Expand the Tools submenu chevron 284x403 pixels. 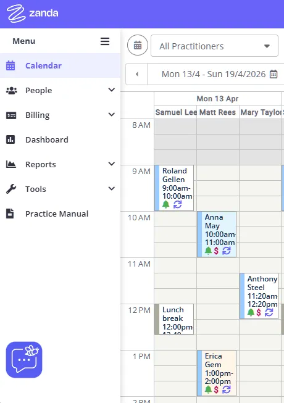112,189
